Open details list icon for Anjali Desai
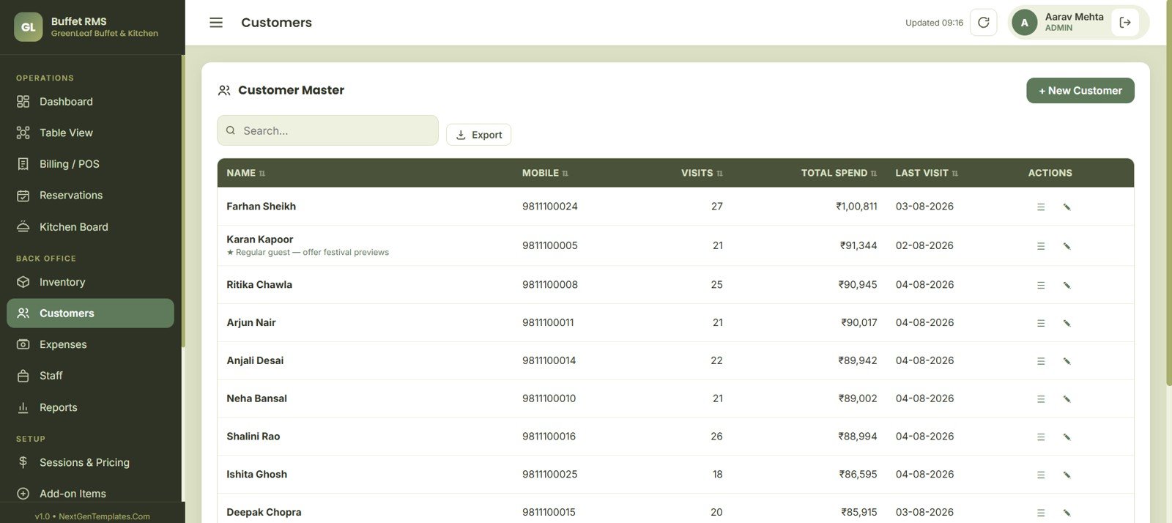 click(x=1041, y=361)
